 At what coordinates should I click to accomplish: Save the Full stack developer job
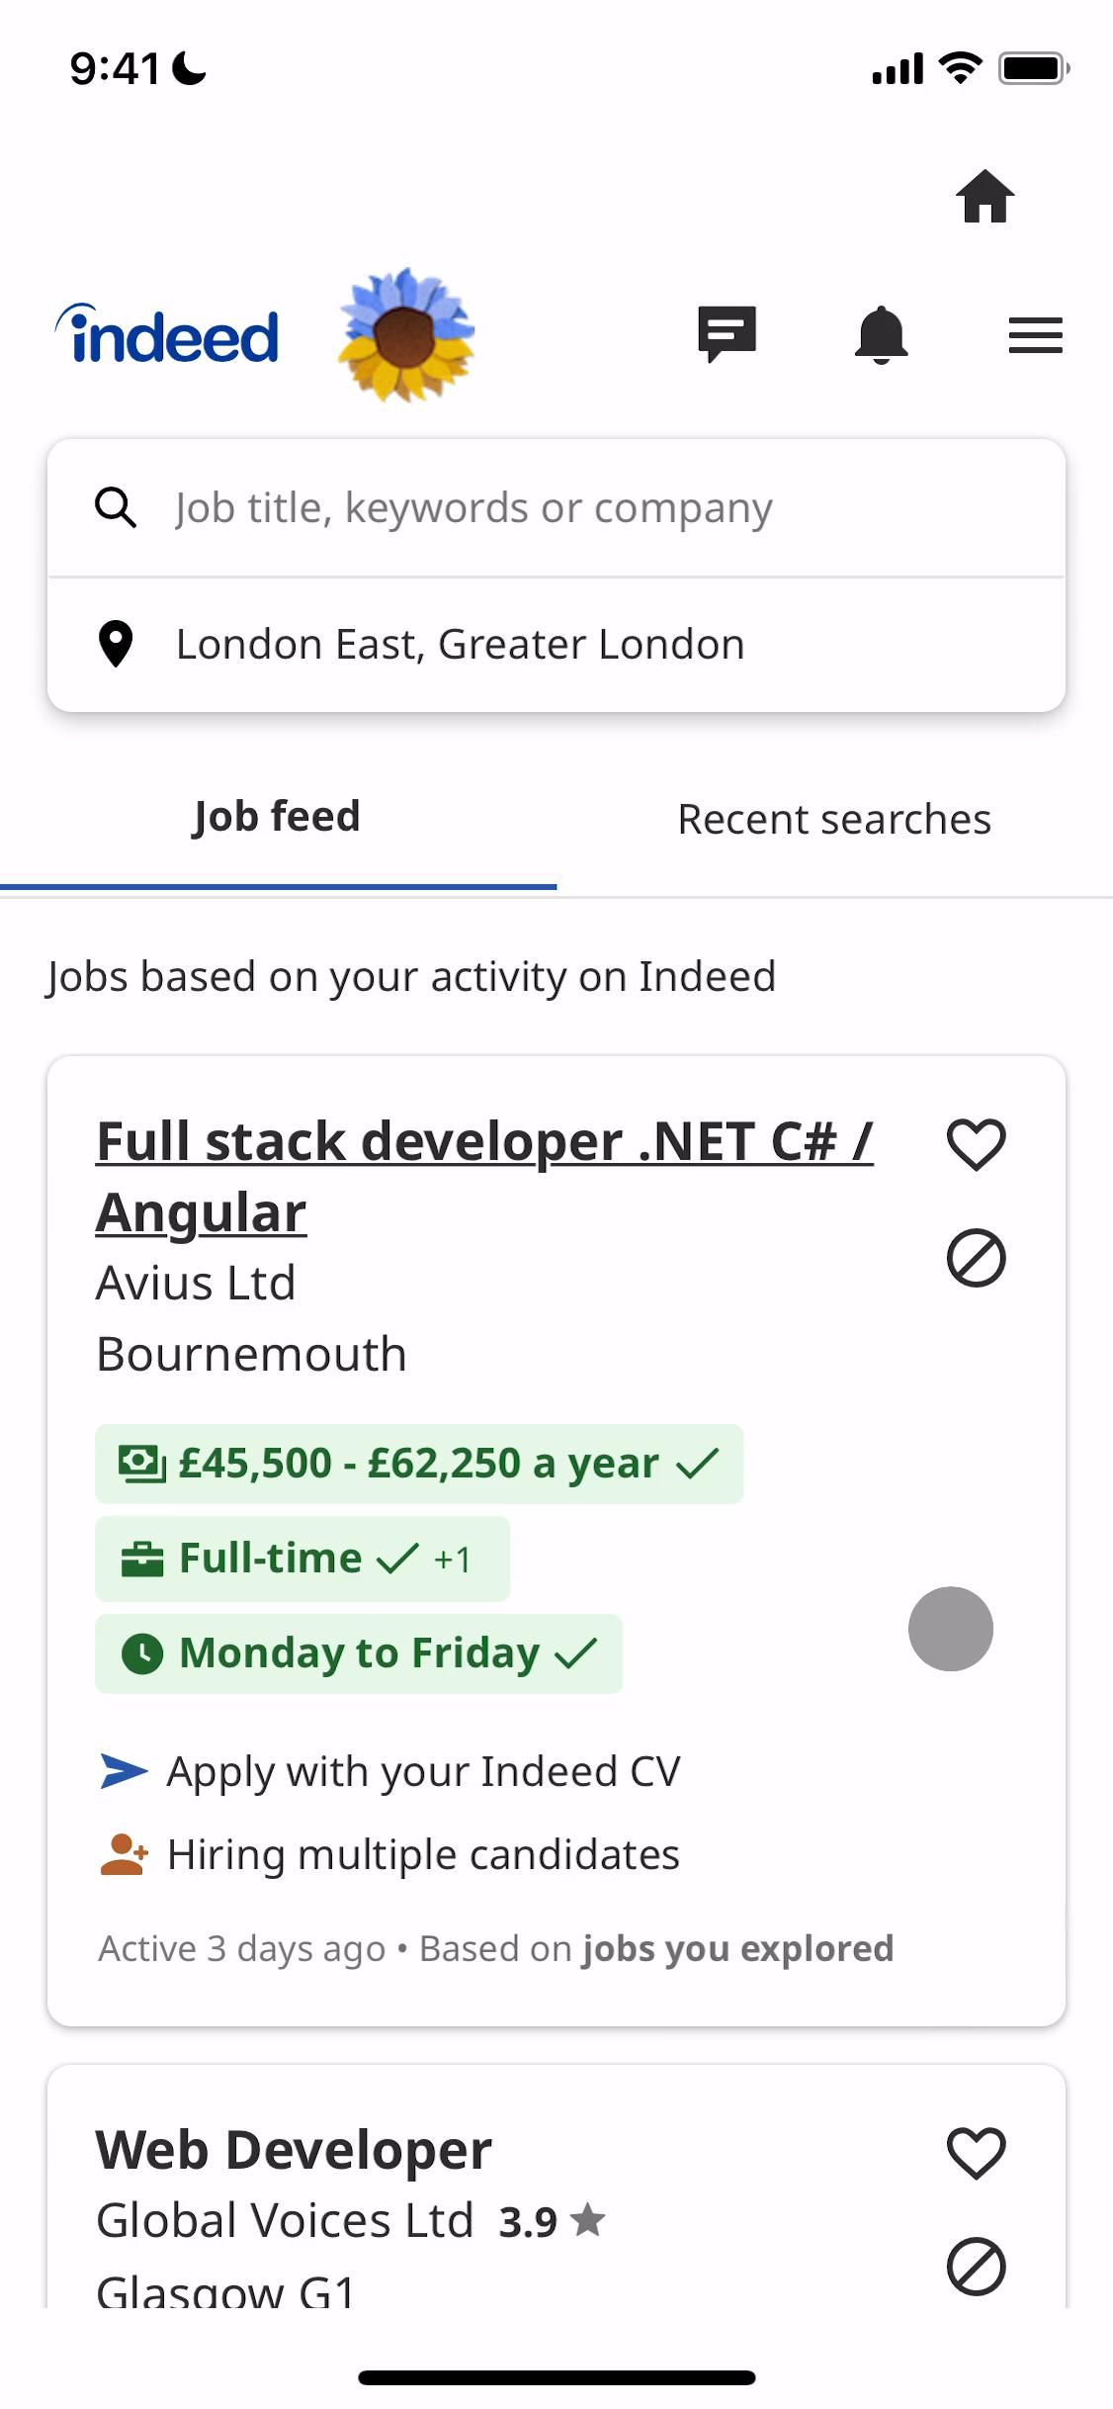point(976,1145)
